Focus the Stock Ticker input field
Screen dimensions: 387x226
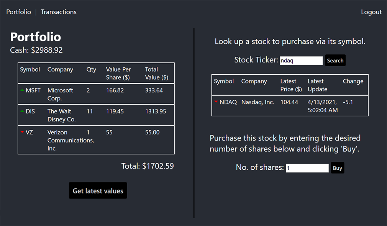301,61
